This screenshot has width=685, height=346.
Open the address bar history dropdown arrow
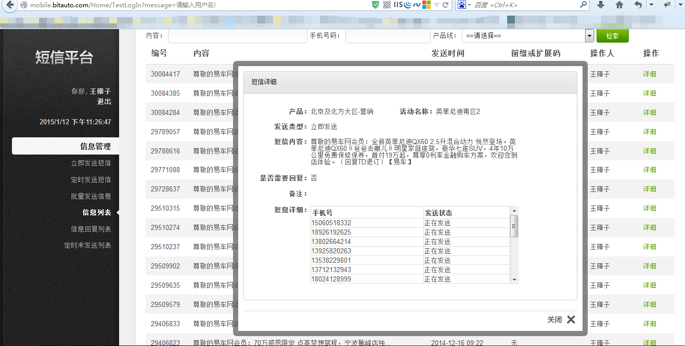pos(435,5)
